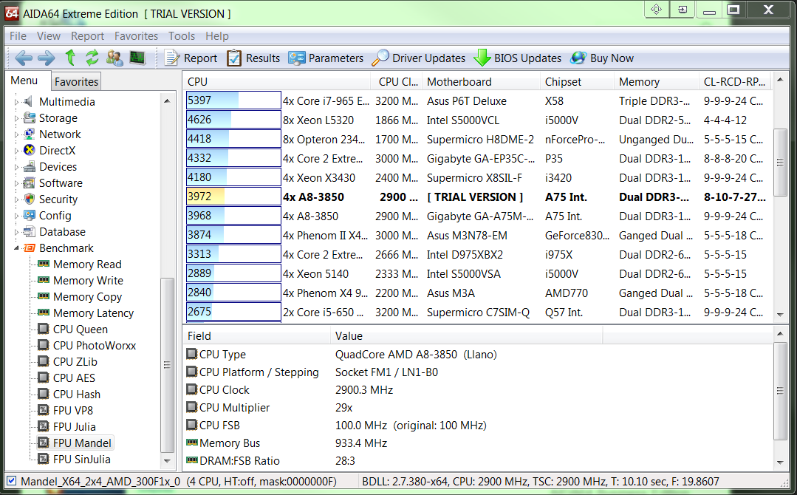Click the Database icon in tree
Screen dimensions: 797x495
coord(30,232)
